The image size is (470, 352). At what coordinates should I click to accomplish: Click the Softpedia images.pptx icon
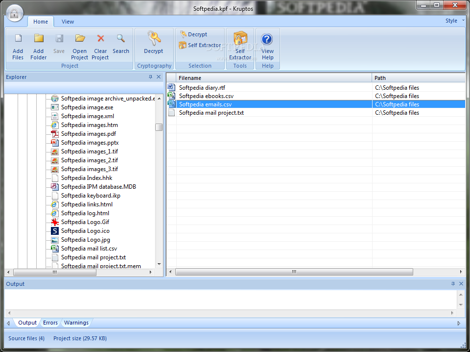pyautogui.click(x=54, y=143)
